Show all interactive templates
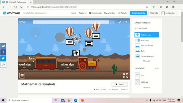Screen dimensions: 183x103 (146, 61)
